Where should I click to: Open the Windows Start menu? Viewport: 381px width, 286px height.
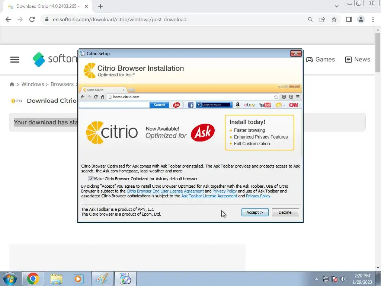10,279
